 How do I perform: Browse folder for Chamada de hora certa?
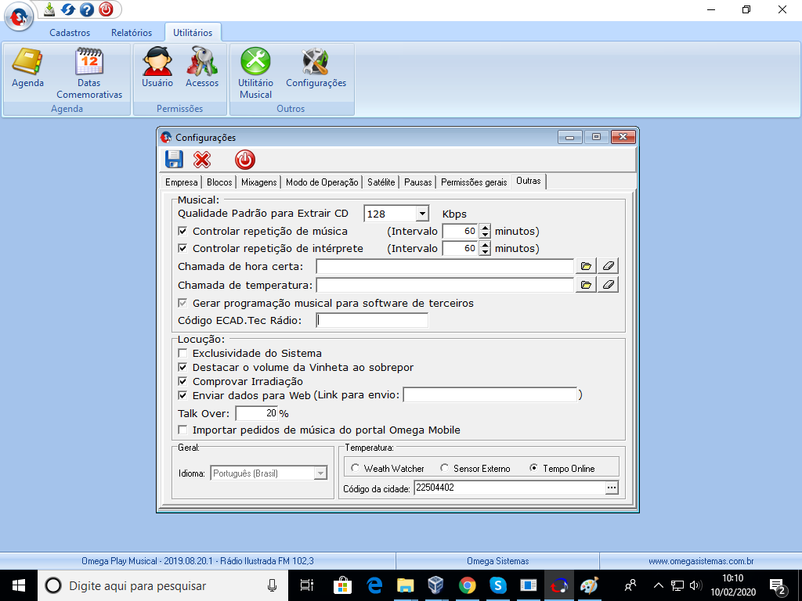point(586,267)
